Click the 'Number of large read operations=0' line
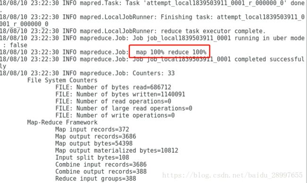This screenshot has height=183, width=307. (124, 108)
